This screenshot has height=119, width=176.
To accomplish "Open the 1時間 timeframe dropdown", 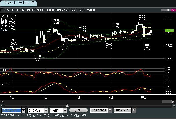I will tap(65, 110).
